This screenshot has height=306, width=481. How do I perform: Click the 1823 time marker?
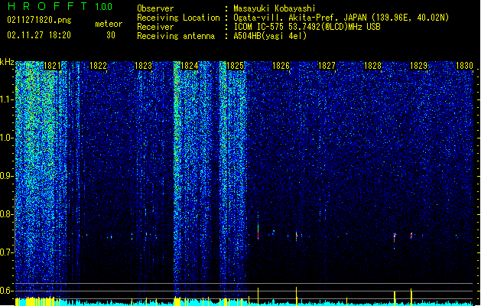pyautogui.click(x=144, y=66)
